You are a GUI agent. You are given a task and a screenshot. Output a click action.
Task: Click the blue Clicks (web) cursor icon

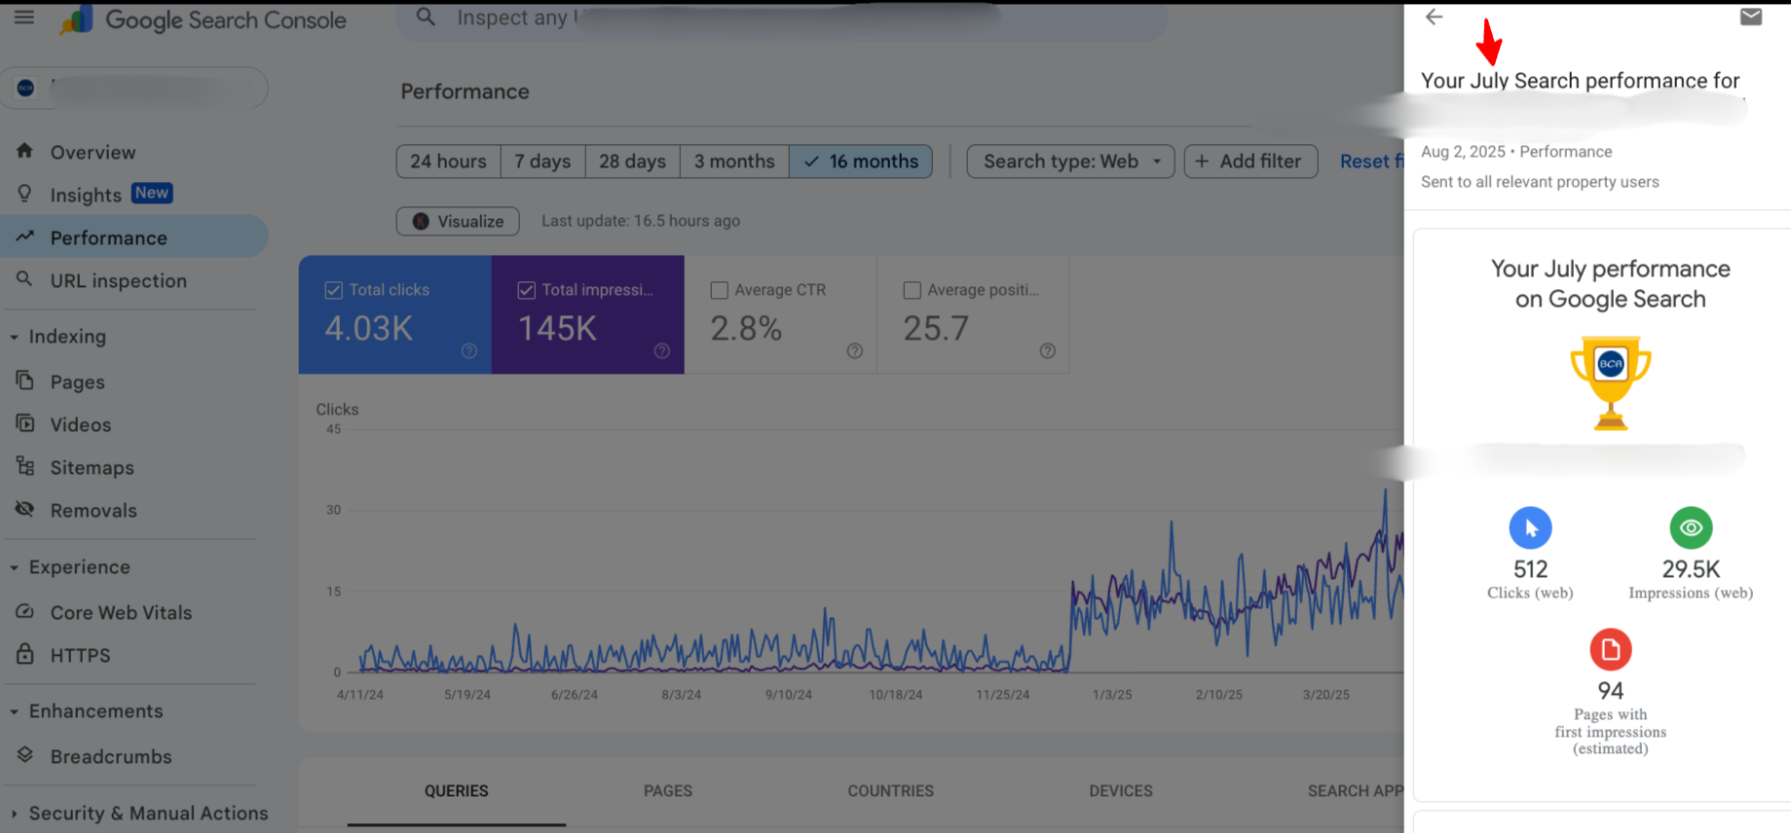click(1530, 528)
